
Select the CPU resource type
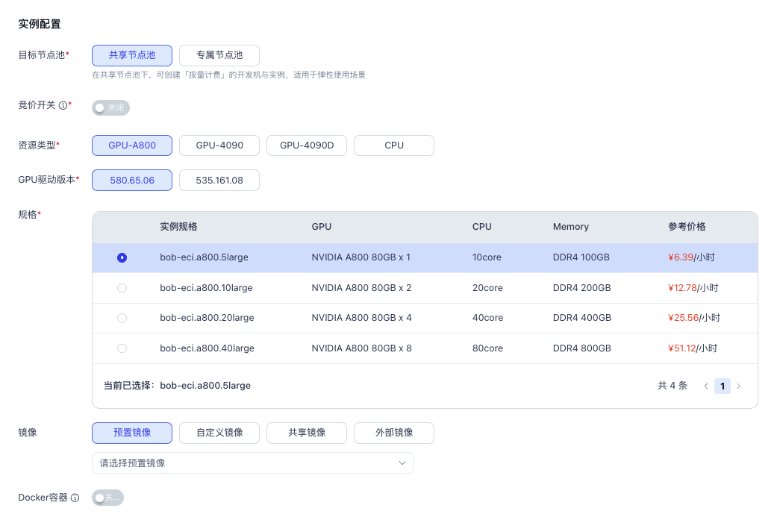393,145
